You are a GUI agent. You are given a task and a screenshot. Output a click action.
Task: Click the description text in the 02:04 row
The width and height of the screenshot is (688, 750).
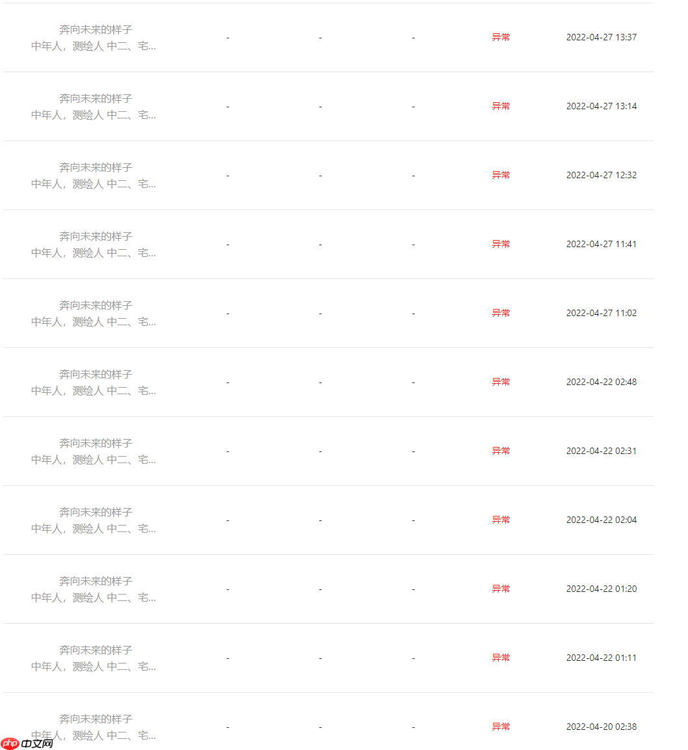pyautogui.click(x=93, y=529)
